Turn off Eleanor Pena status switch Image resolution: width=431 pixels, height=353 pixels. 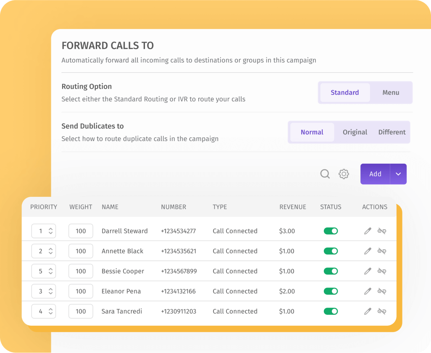coord(331,291)
